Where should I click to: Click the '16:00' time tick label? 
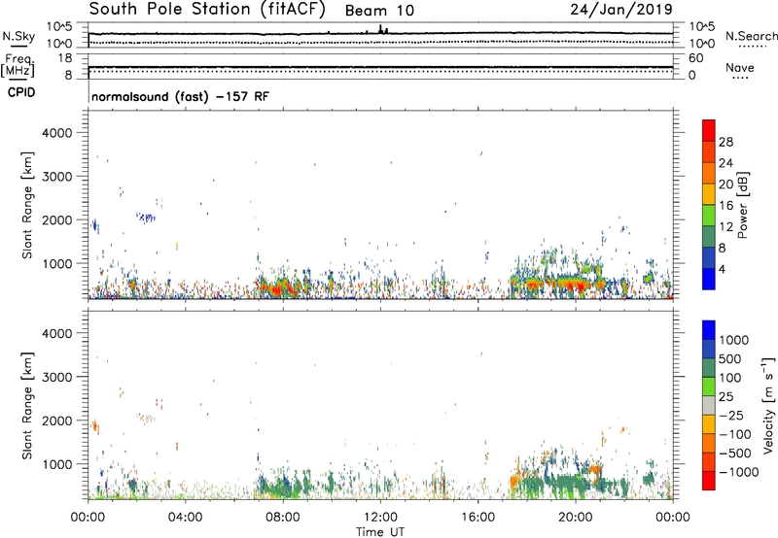click(477, 518)
